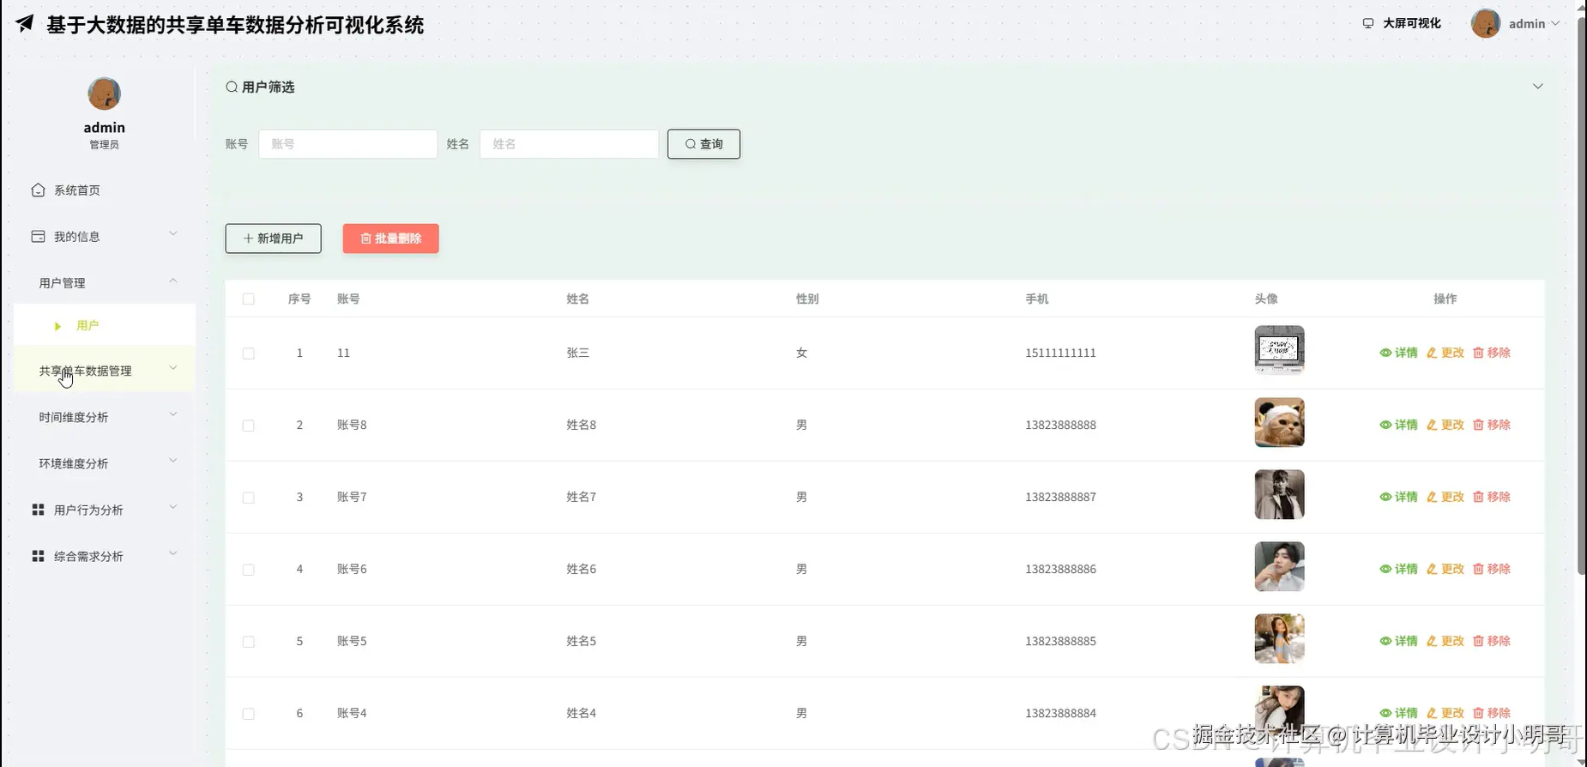Click the page vertical scrollbar thumb
1587x767 pixels.
[x=1581, y=296]
